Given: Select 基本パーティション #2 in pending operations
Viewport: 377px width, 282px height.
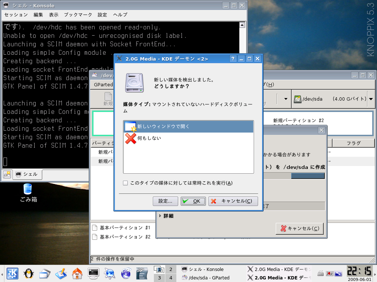Looking at the screenshot, I should [x=121, y=237].
